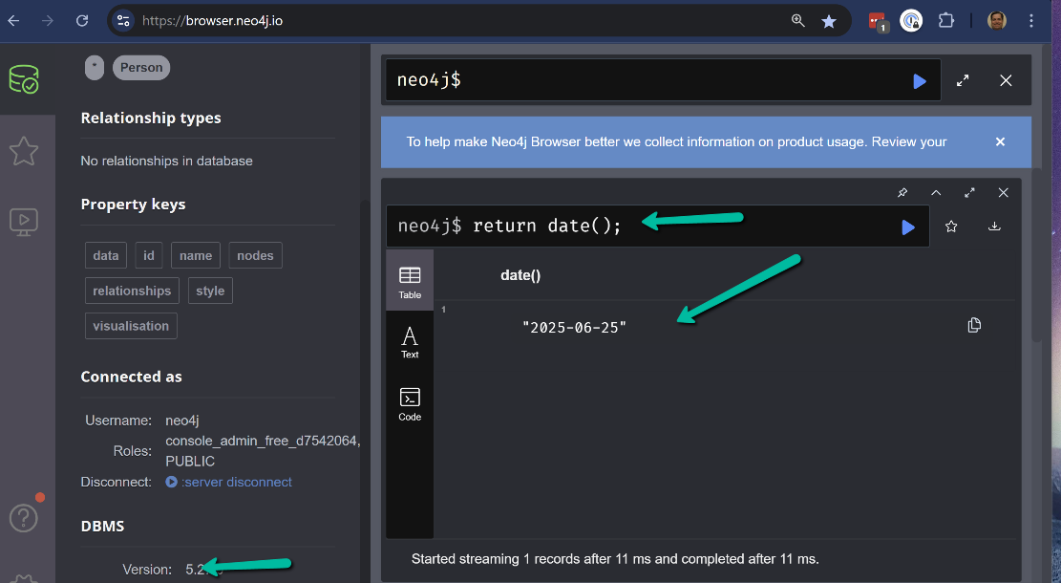
Task: Click the console_admin_free_d7542064 role text
Action: point(263,441)
